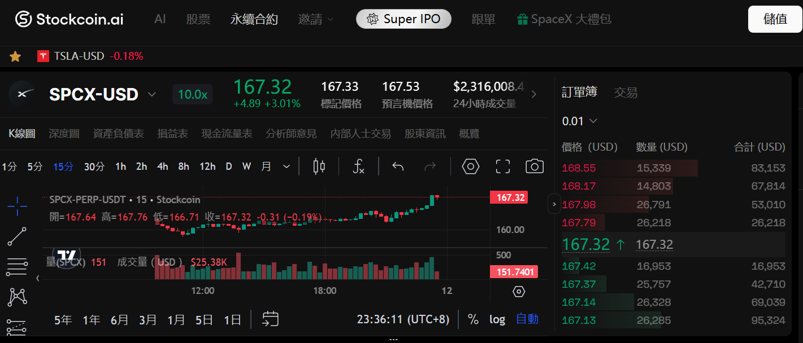Image resolution: width=803 pixels, height=343 pixels.
Task: Open chart settings hexagon icon
Action: 471,166
